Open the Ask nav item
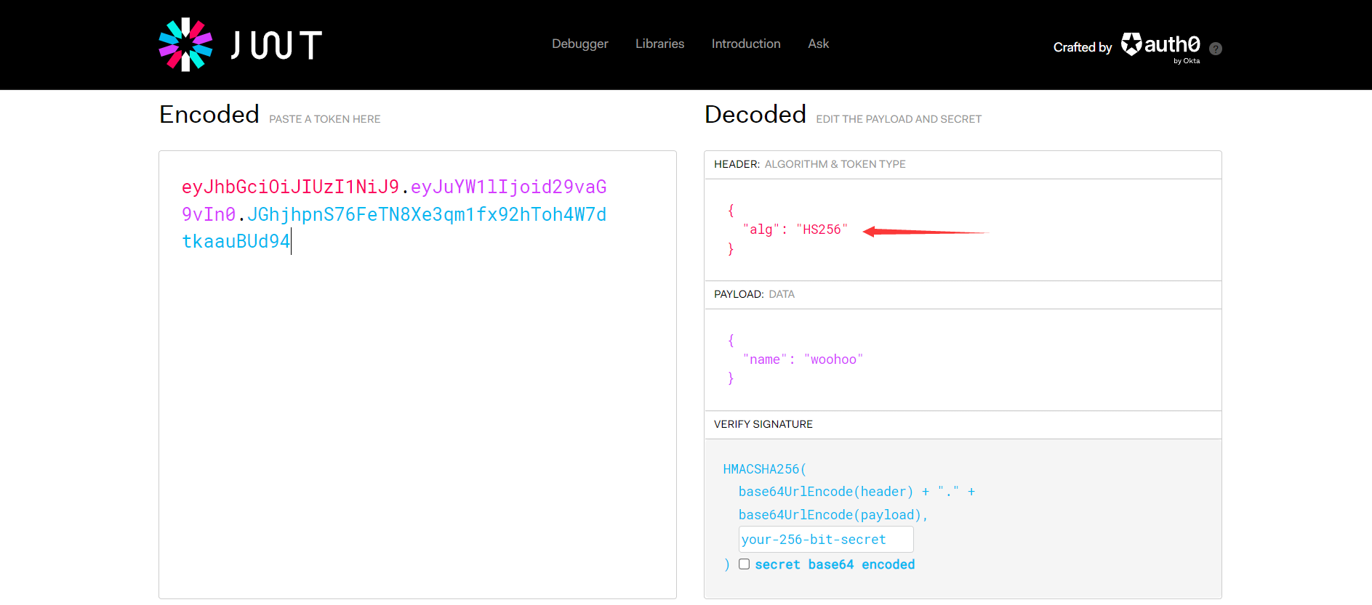This screenshot has width=1372, height=605. [x=818, y=44]
